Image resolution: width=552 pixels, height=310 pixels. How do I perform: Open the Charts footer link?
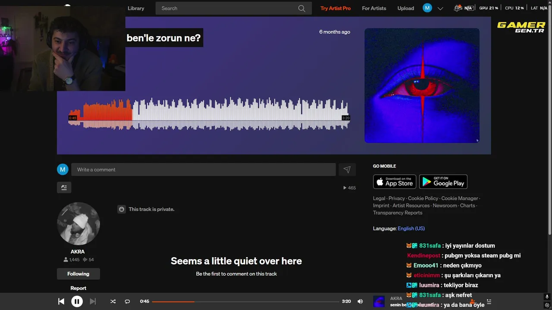tap(467, 206)
